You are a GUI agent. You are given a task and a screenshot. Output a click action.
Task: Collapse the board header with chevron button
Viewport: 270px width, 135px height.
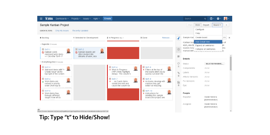coord(226,25)
